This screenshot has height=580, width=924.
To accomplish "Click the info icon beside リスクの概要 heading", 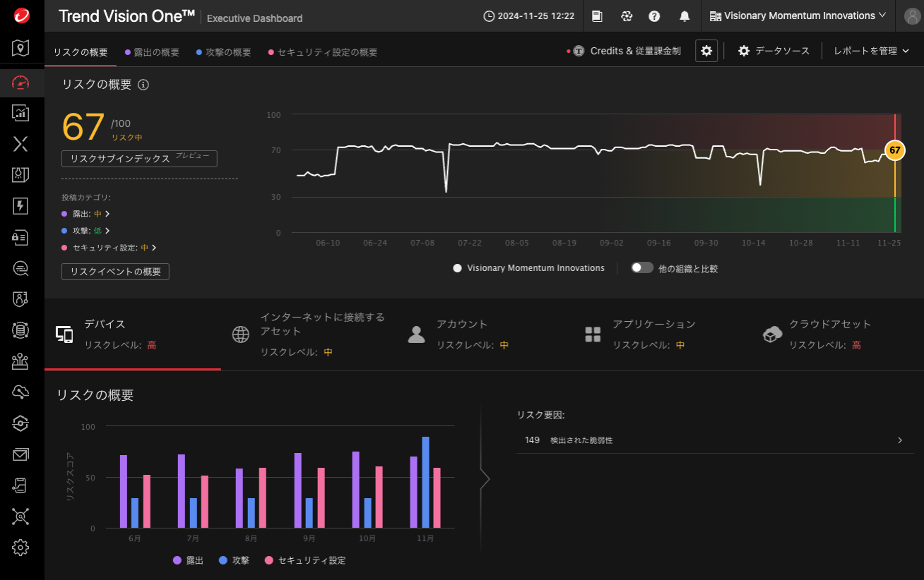I will [143, 85].
